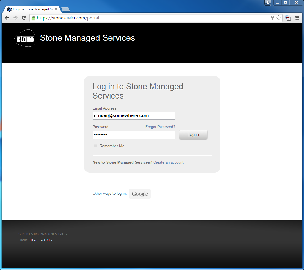Click the Password label
The width and height of the screenshot is (304, 270).
tap(100, 127)
